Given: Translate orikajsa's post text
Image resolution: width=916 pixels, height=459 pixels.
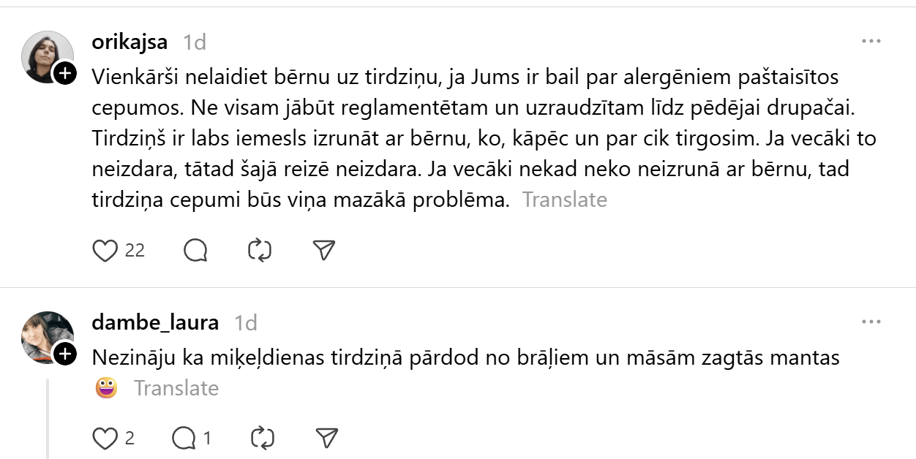Looking at the screenshot, I should click(x=564, y=200).
